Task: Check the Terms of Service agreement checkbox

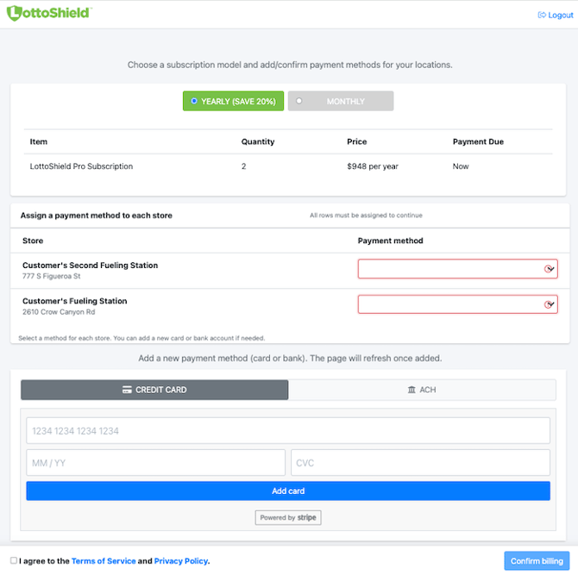Action: pos(14,560)
